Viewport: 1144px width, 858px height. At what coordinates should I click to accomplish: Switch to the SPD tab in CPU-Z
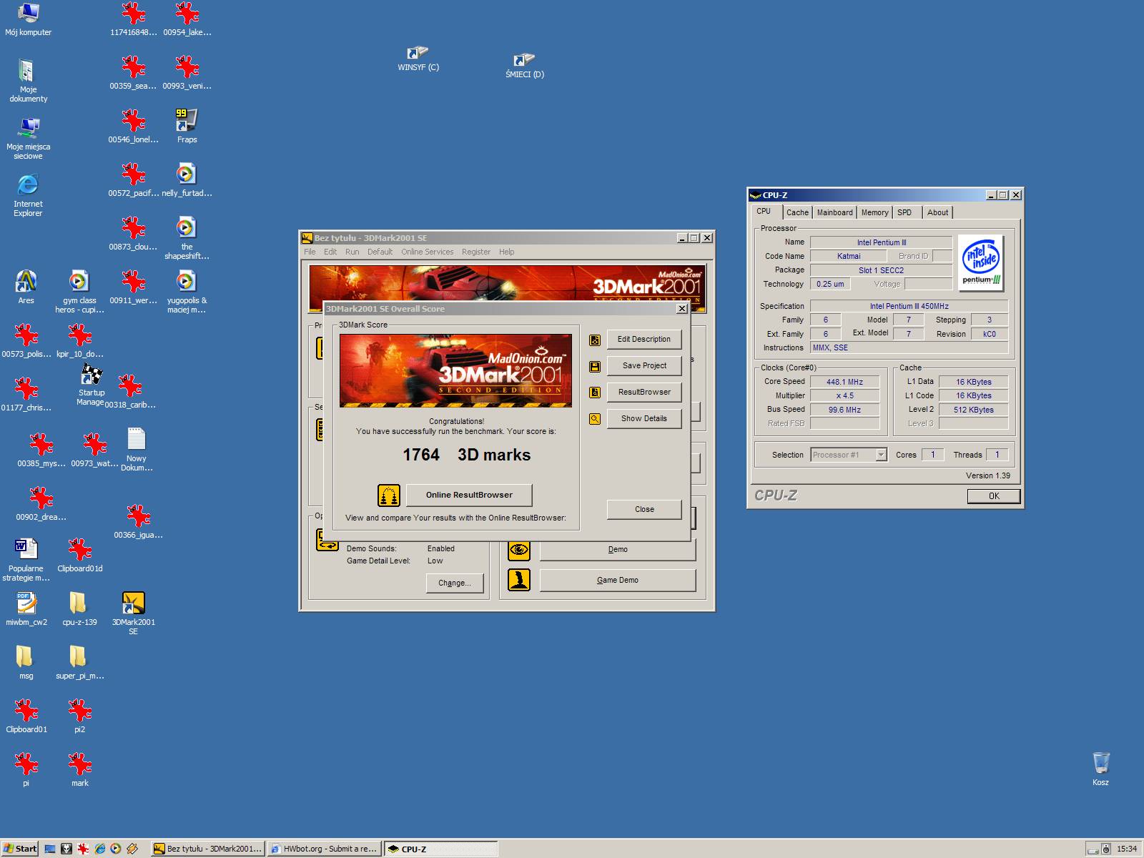(904, 212)
